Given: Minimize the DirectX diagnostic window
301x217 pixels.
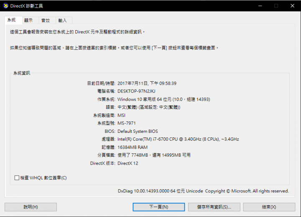Looking at the screenshot, I should tap(260, 6).
